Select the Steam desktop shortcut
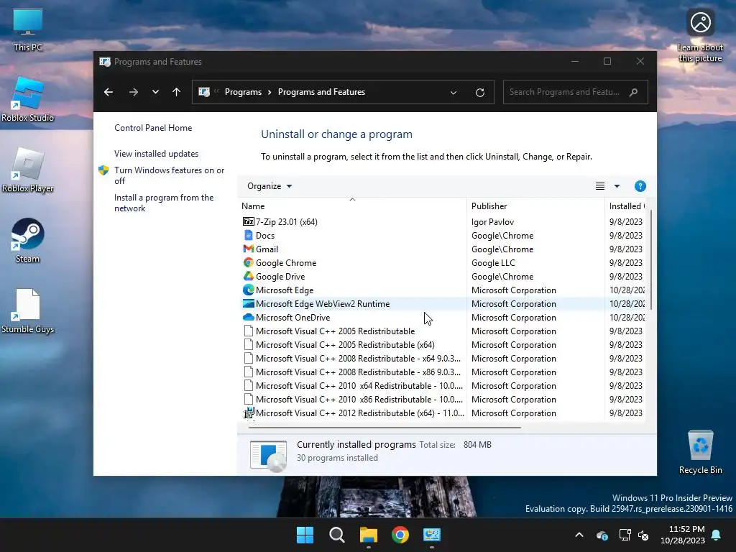The height and width of the screenshot is (552, 736). tap(28, 240)
